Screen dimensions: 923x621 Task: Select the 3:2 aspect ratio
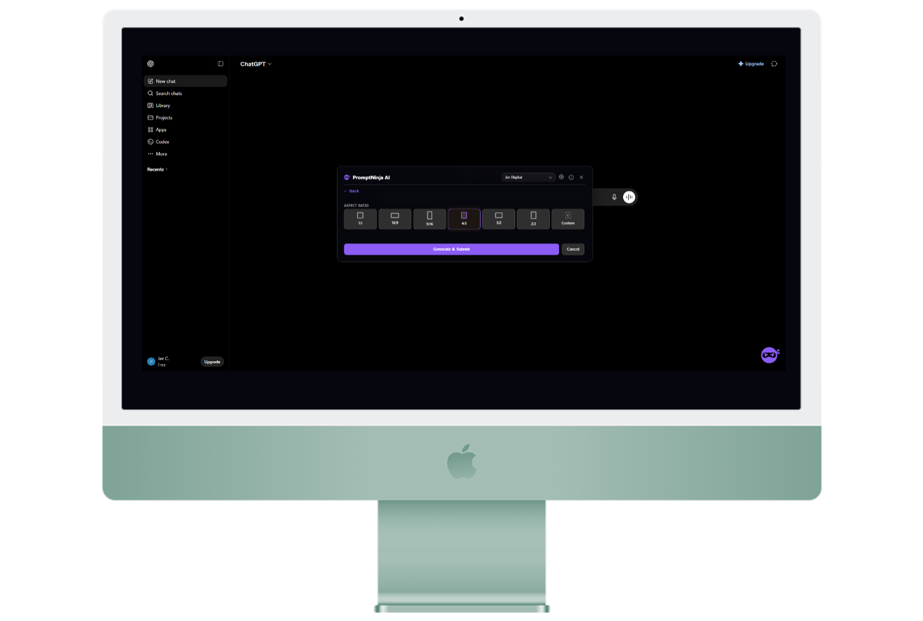499,219
